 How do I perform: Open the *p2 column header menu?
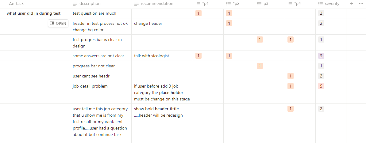point(236,4)
